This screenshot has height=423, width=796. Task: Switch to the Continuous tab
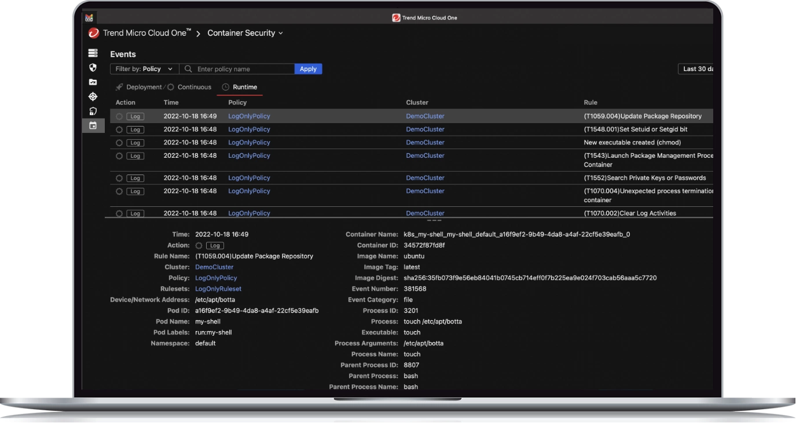tap(189, 87)
